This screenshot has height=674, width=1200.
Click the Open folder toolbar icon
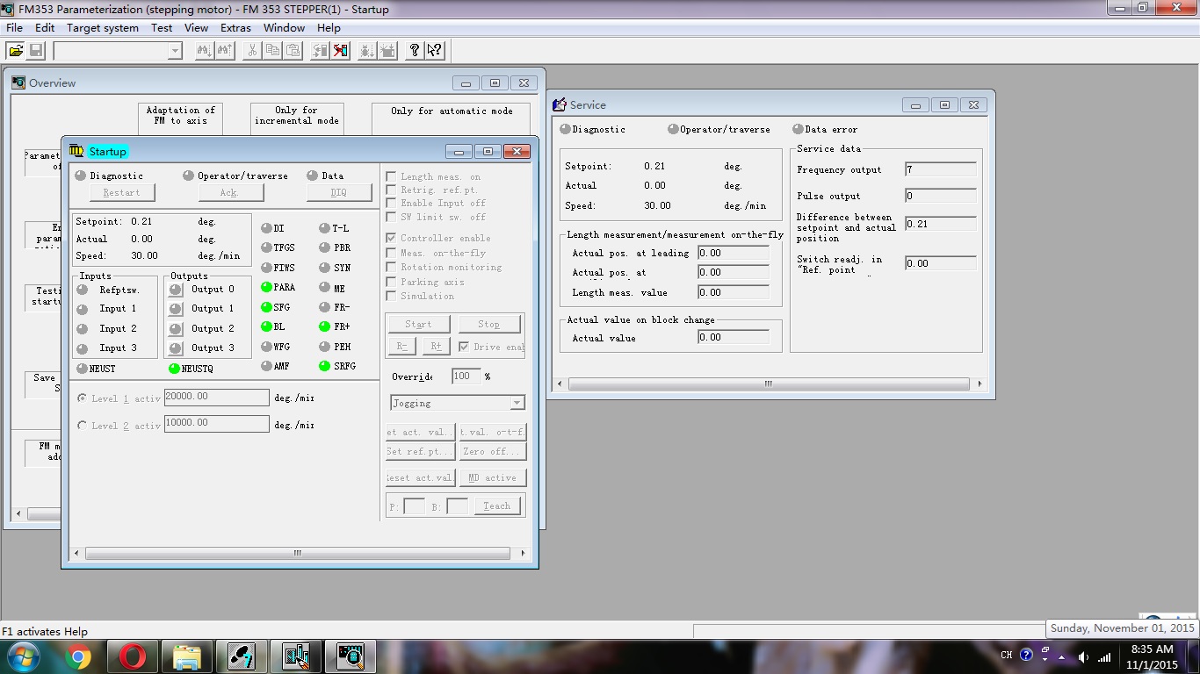[16, 51]
